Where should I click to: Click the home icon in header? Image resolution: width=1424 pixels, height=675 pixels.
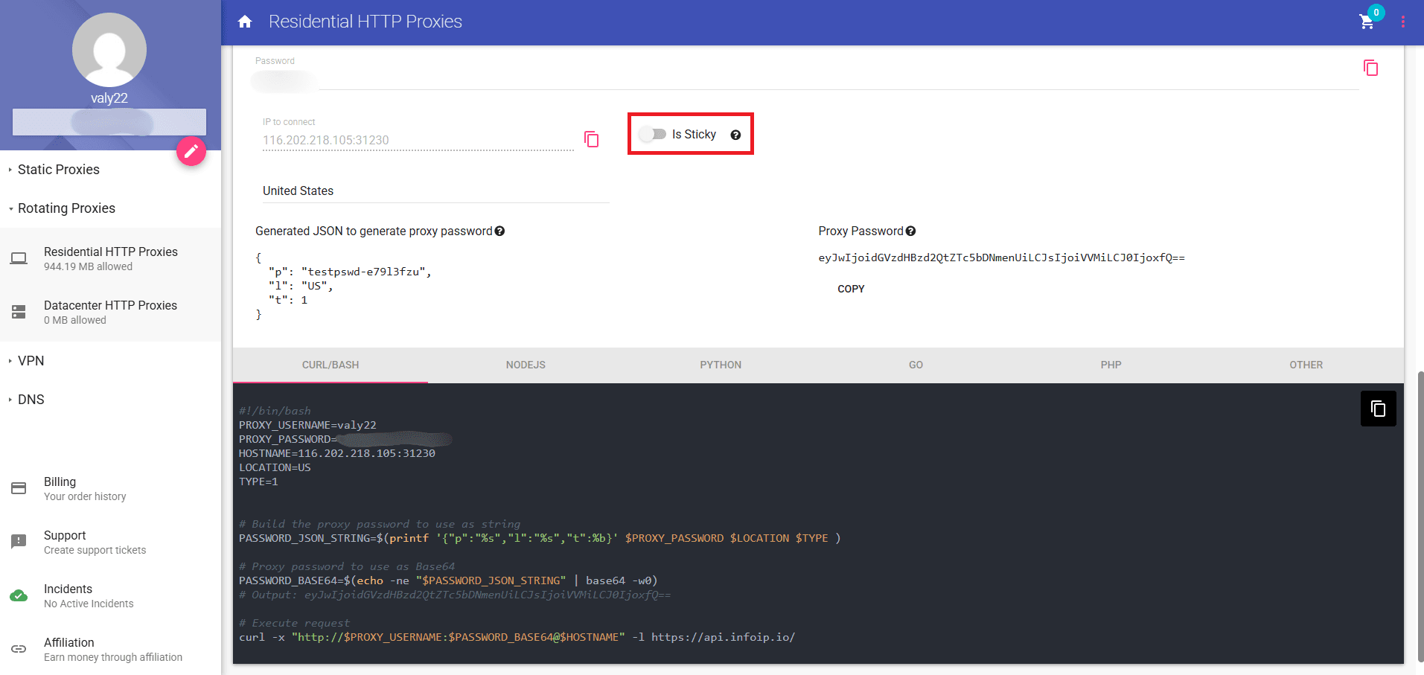coord(245,22)
